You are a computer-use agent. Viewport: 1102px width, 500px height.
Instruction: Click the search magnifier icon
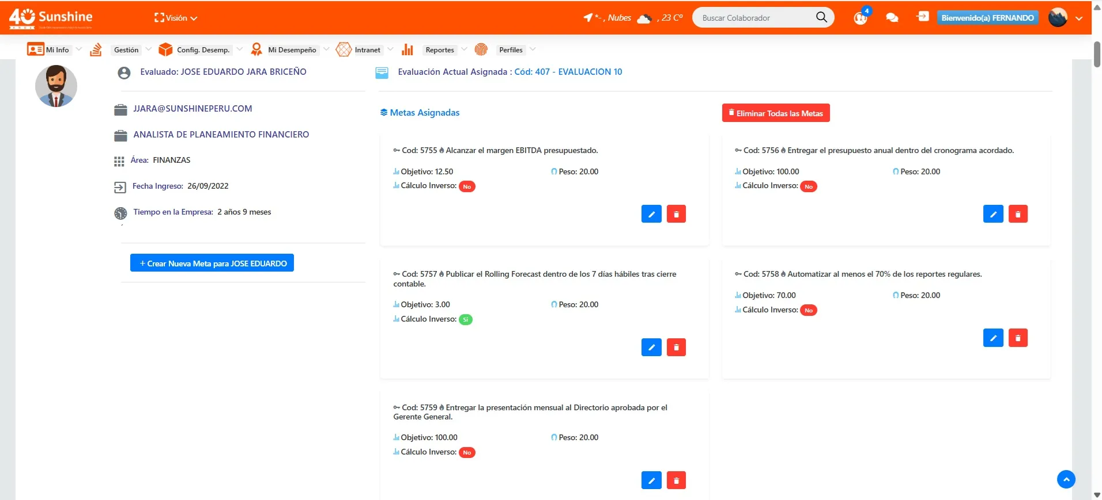pos(821,17)
